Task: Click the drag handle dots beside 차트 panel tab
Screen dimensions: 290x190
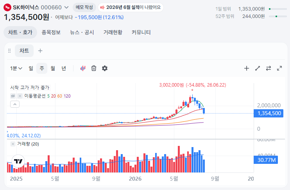Action: [x=9, y=51]
